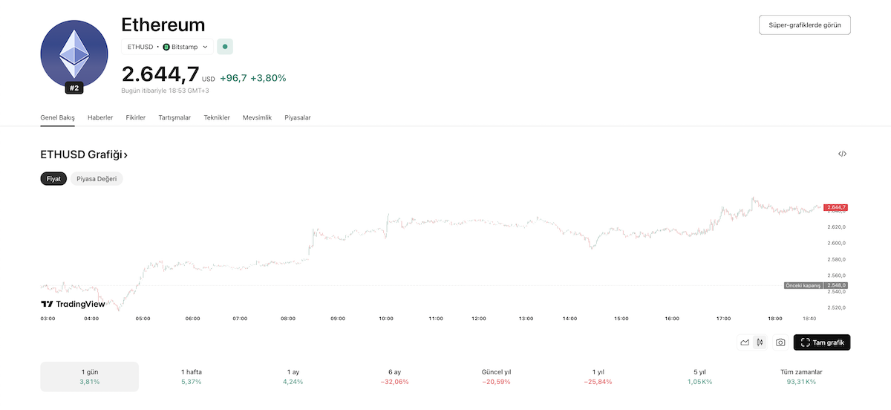Click the +96,7 +3,80% change text
This screenshot has height=410, width=891.
coord(252,78)
